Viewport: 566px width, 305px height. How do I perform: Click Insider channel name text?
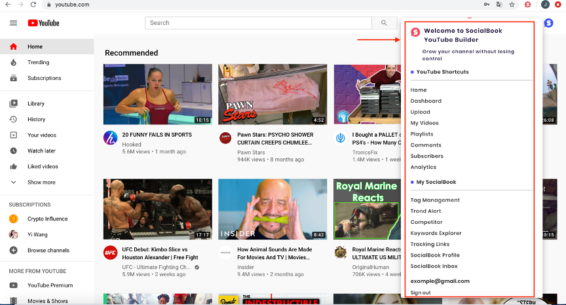coord(246,267)
